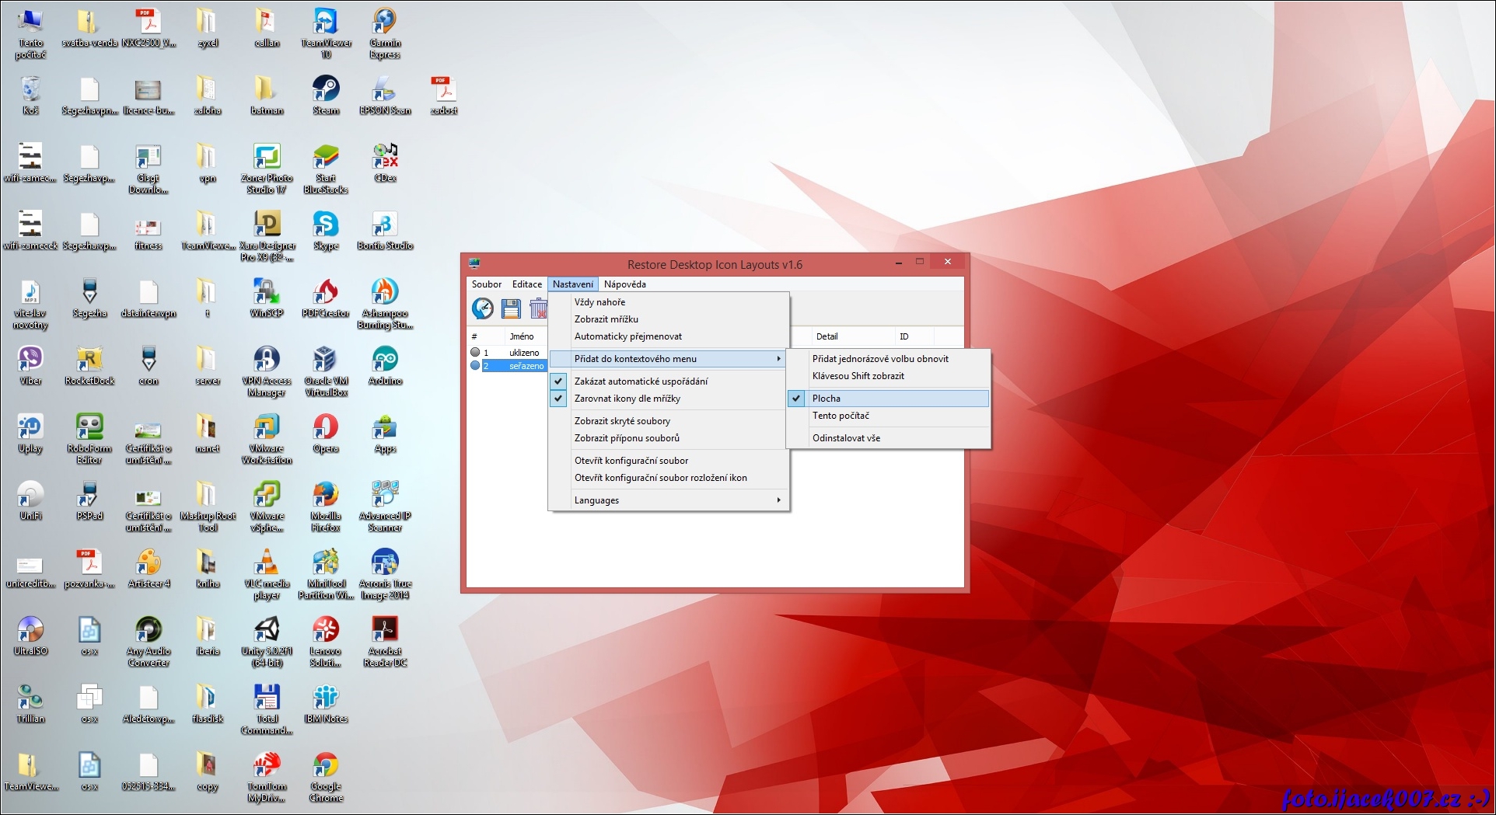Select the Mozilla Firefox desktop icon
This screenshot has height=815, width=1496.
(x=326, y=496)
